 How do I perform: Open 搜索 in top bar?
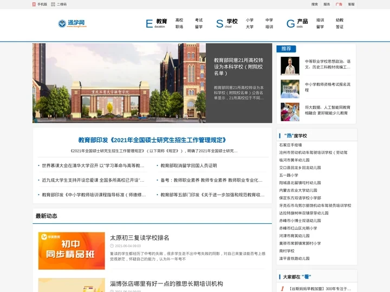coord(315,4)
